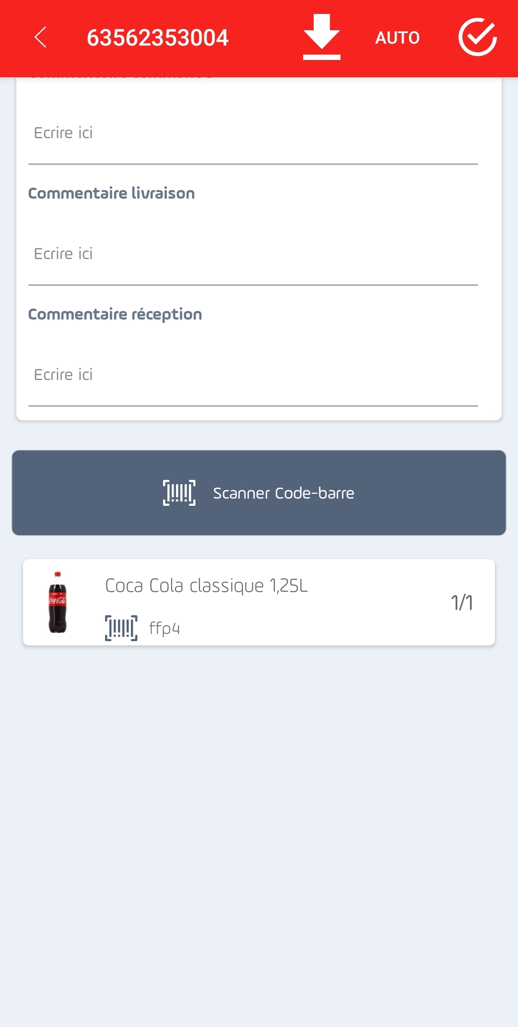Click the Commentaire réception label
518x1027 pixels.
115,314
